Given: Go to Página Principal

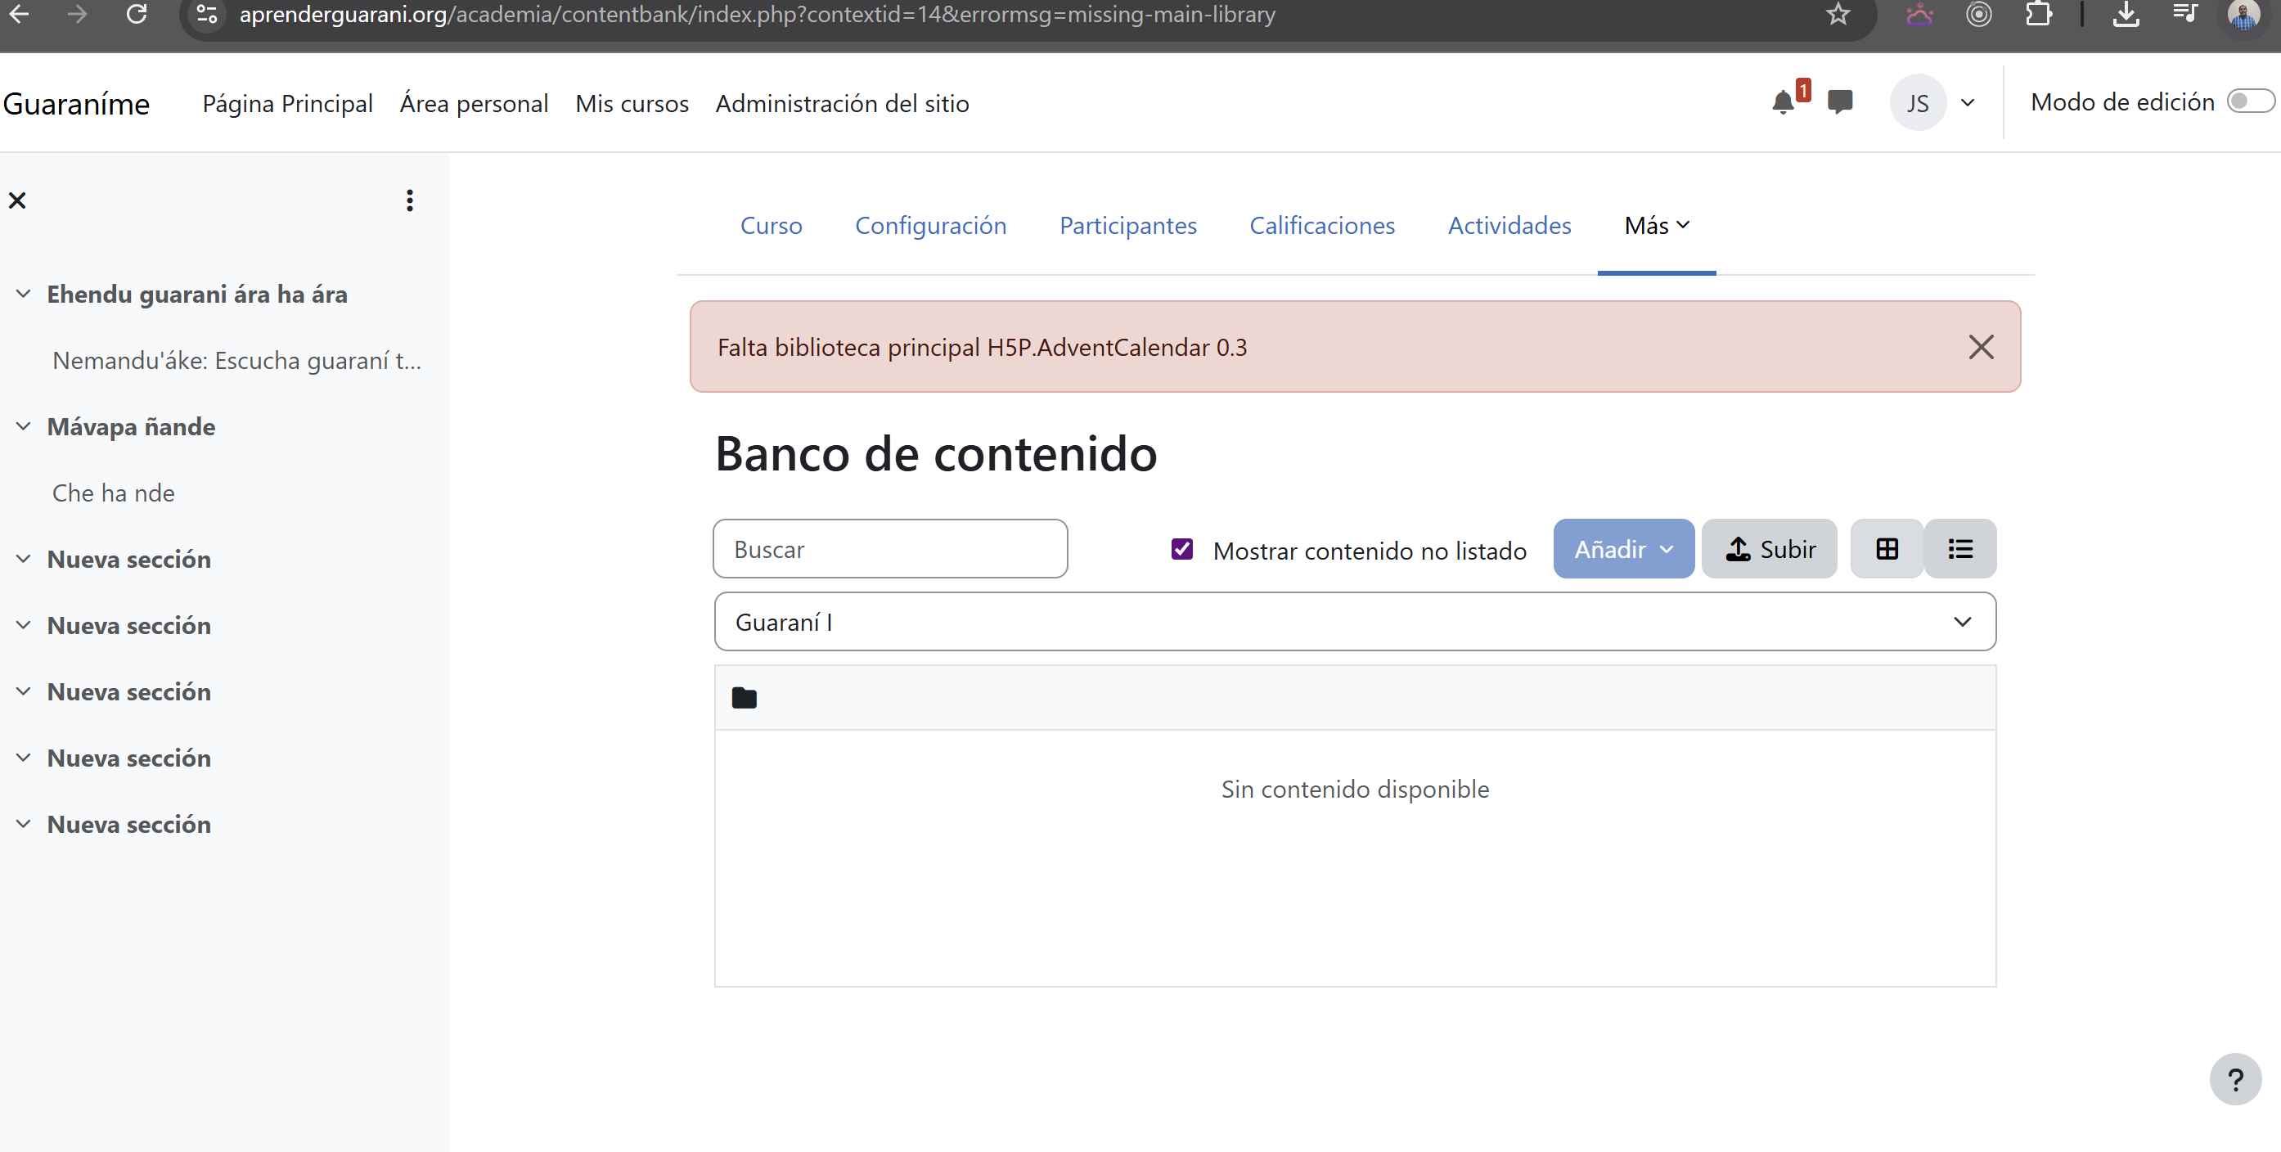Looking at the screenshot, I should (287, 104).
